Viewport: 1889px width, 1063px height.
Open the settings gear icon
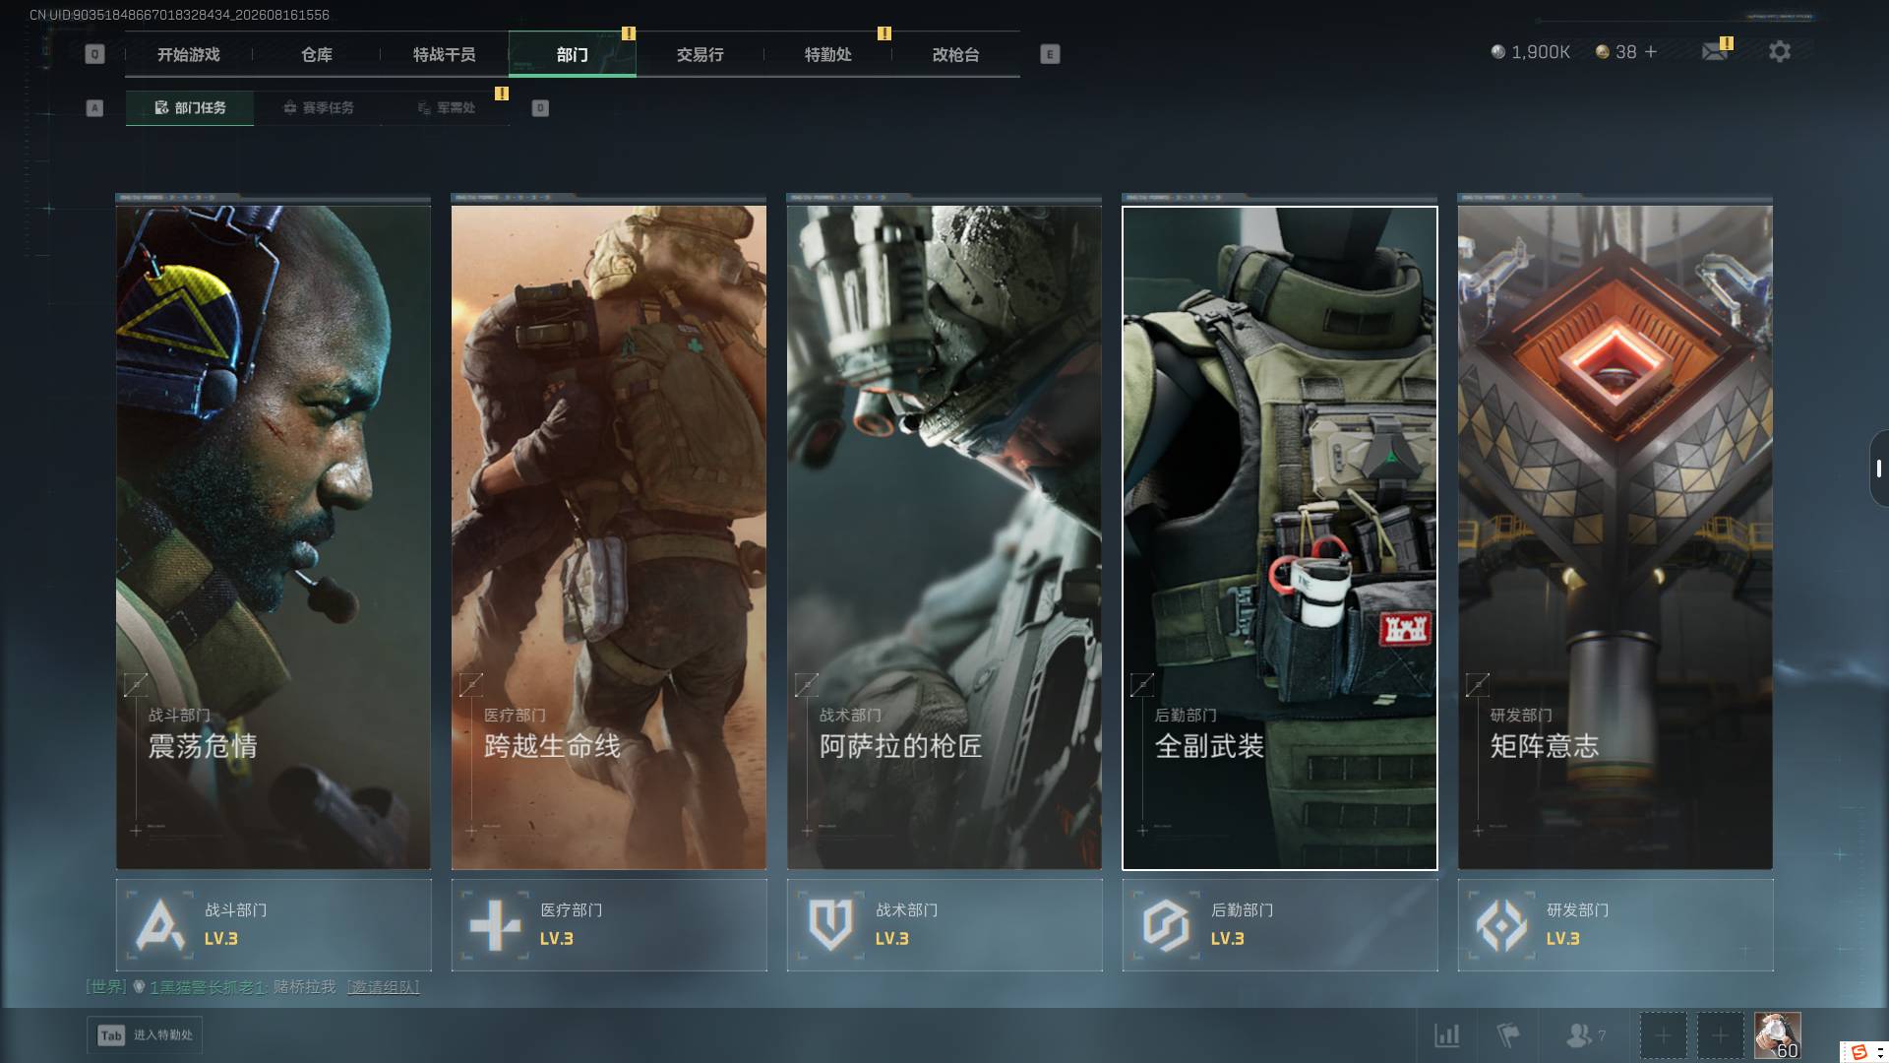(x=1780, y=51)
